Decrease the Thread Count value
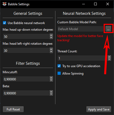The height and width of the screenshot is (115, 114). 109,59
